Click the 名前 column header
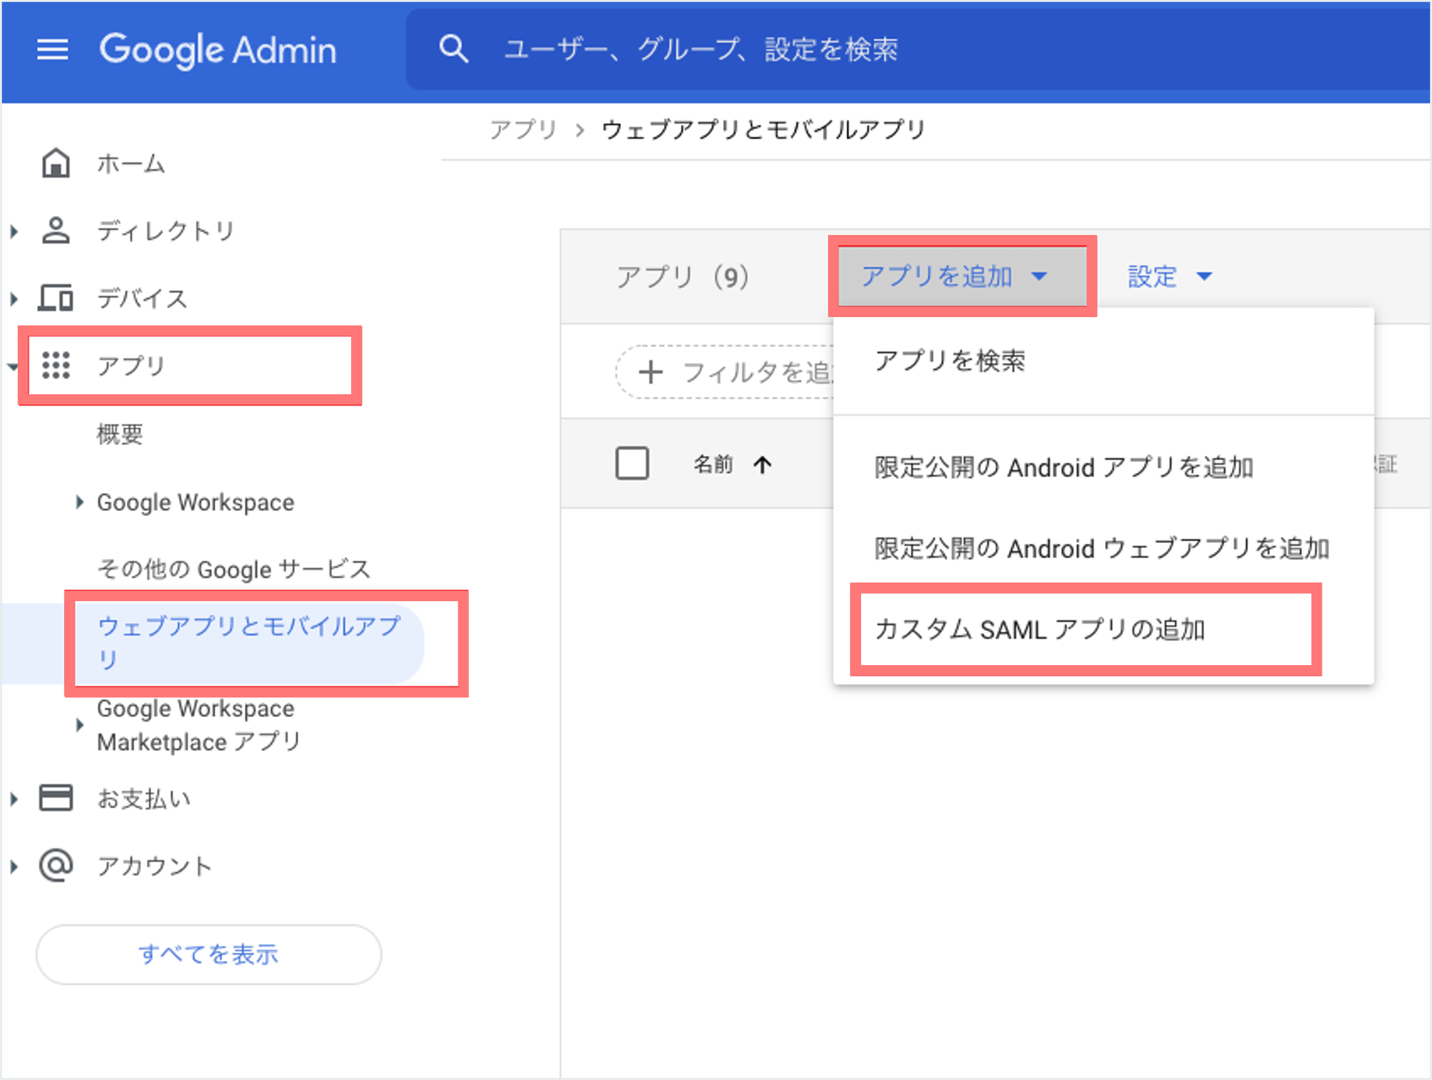 [x=713, y=464]
